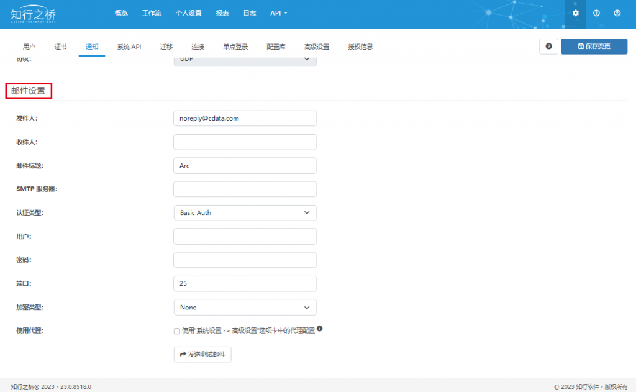
Task: Click the 发送测试邮件 button
Action: click(202, 354)
